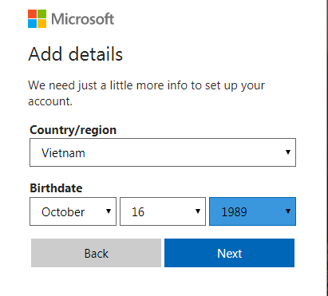Click the Birthdate label
328x296 pixels.
coord(56,188)
